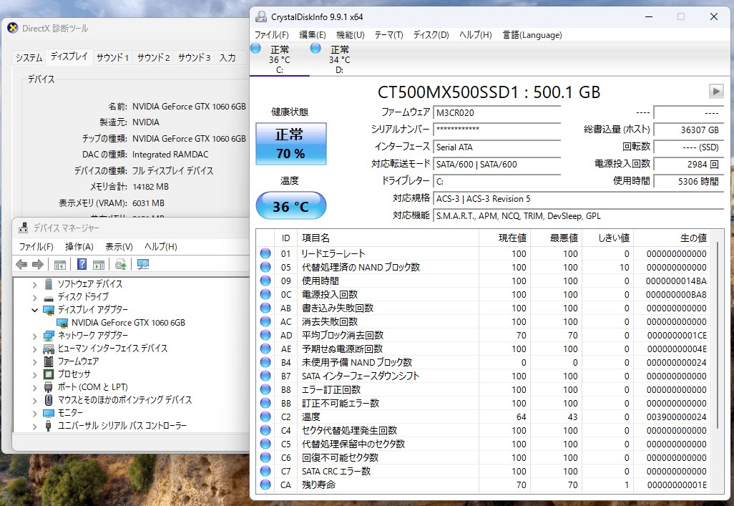Click the status circle for 残り寿命 row
734x506 pixels.
click(x=265, y=485)
